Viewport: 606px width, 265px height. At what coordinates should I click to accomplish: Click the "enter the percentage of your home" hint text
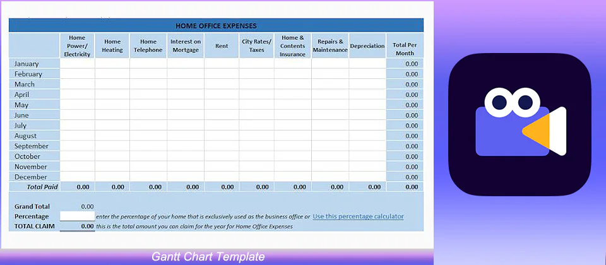coord(203,216)
